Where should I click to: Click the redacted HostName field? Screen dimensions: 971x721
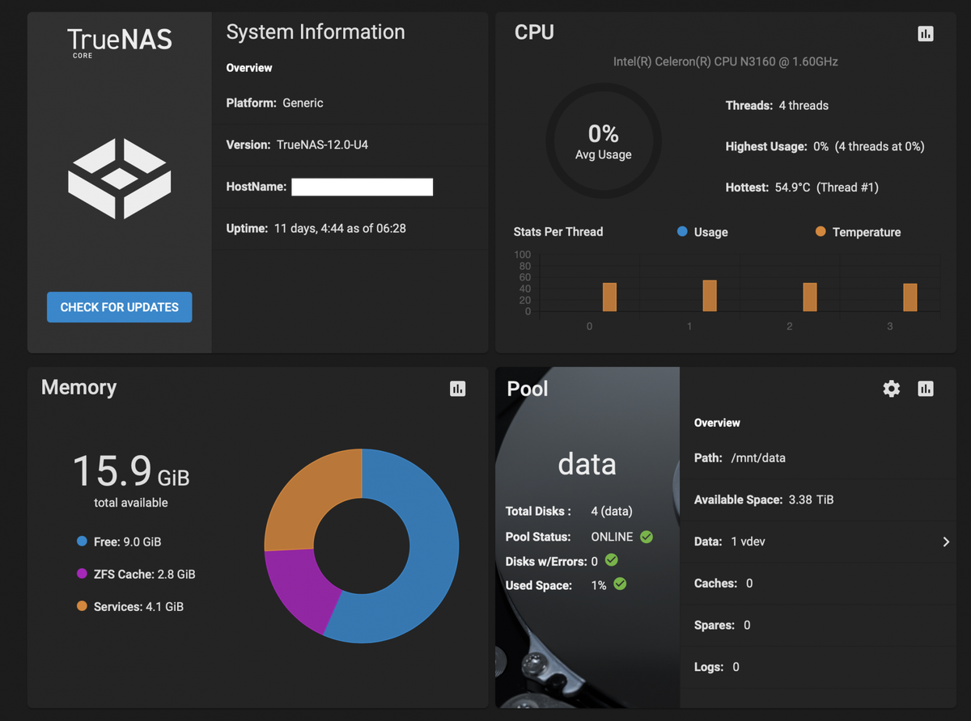[363, 187]
